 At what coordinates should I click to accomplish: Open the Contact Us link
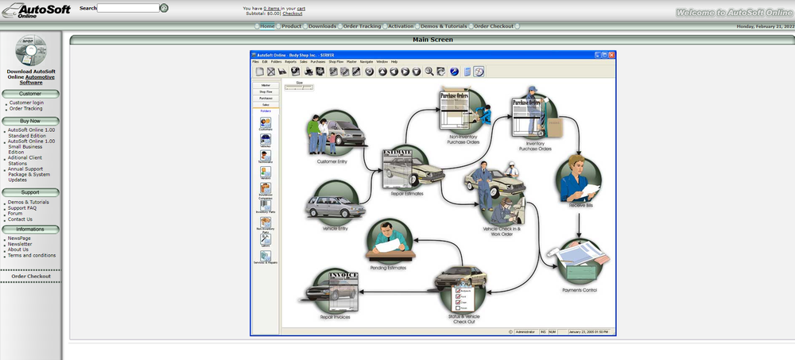click(x=21, y=219)
